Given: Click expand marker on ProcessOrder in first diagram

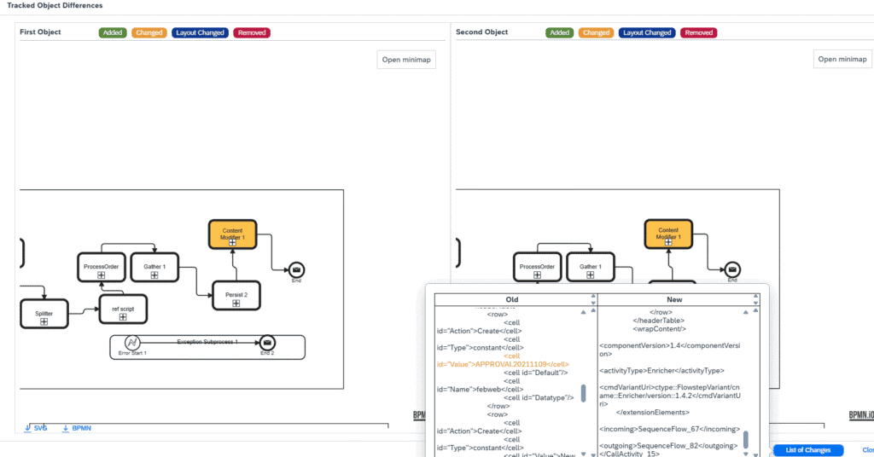Looking at the screenshot, I should (101, 275).
